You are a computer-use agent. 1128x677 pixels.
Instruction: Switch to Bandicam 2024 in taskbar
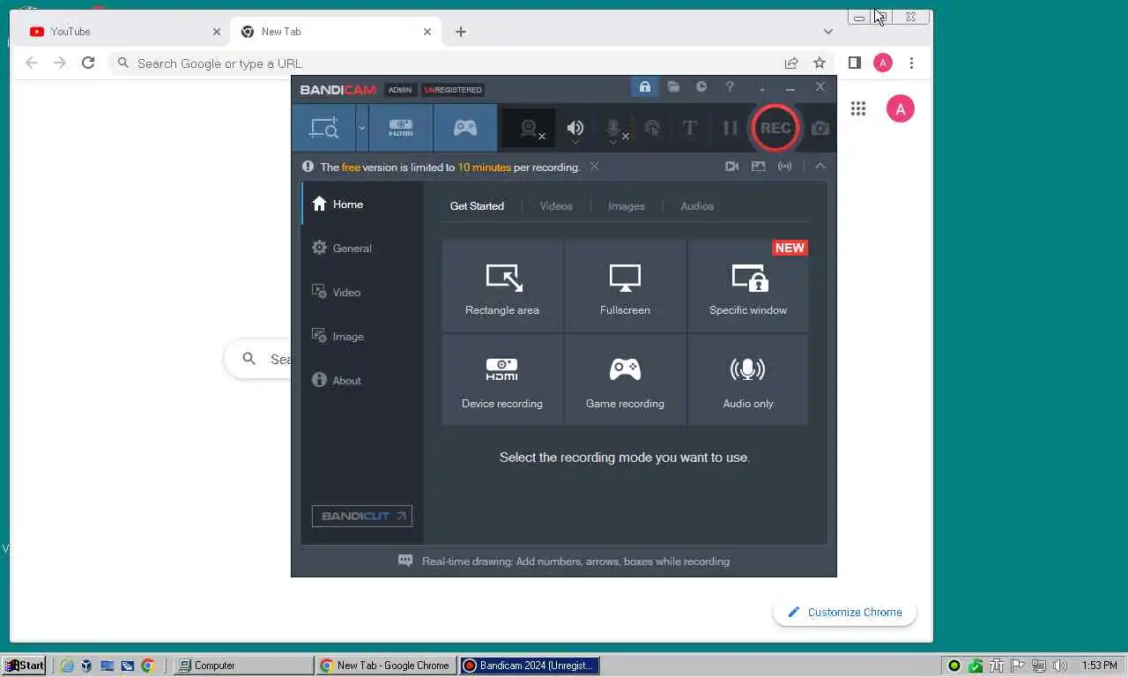529,666
